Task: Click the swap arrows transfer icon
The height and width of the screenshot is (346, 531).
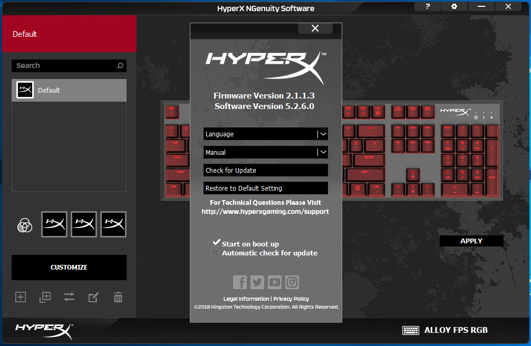Action: click(x=69, y=297)
